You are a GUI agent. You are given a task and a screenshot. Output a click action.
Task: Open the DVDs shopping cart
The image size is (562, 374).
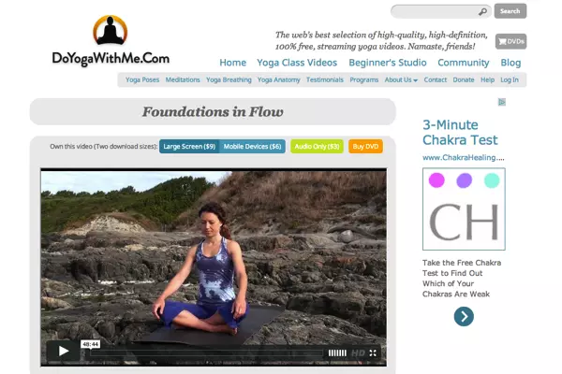tap(510, 41)
